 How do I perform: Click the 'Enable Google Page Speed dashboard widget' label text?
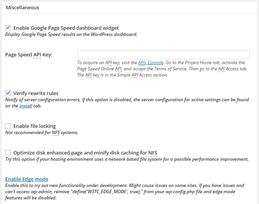click(x=66, y=28)
